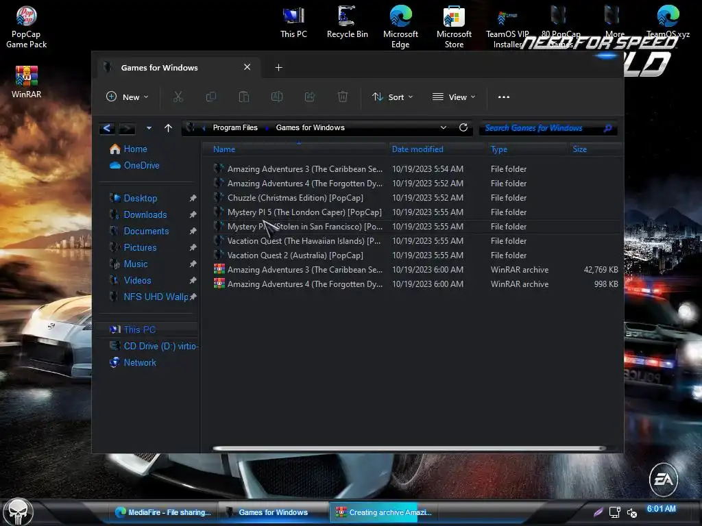Unpin Desktop from Quick access

[193, 198]
